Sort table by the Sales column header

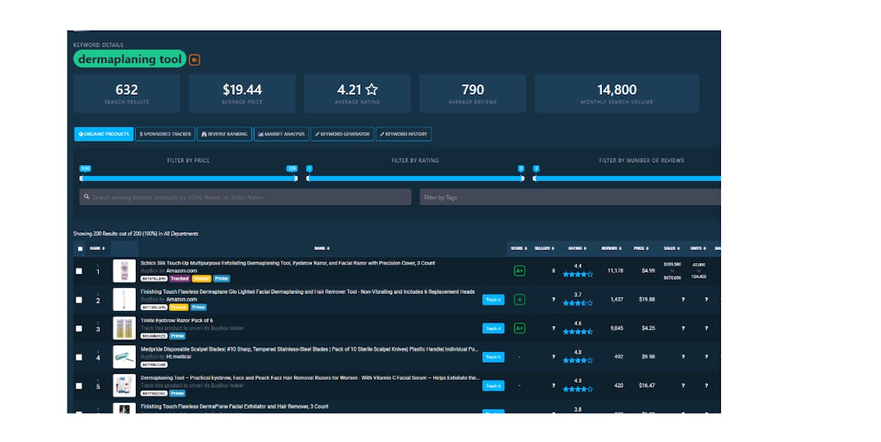672,248
